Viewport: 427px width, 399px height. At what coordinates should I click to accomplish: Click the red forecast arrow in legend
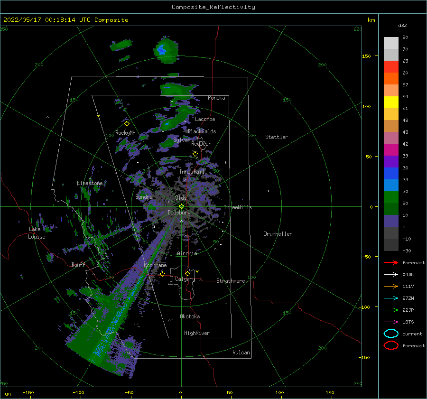[391, 262]
